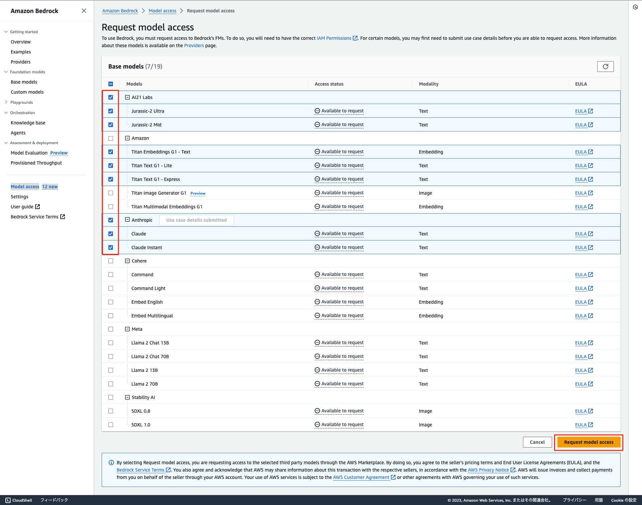
Task: Open the フィードバック footer link
Action: click(54, 500)
